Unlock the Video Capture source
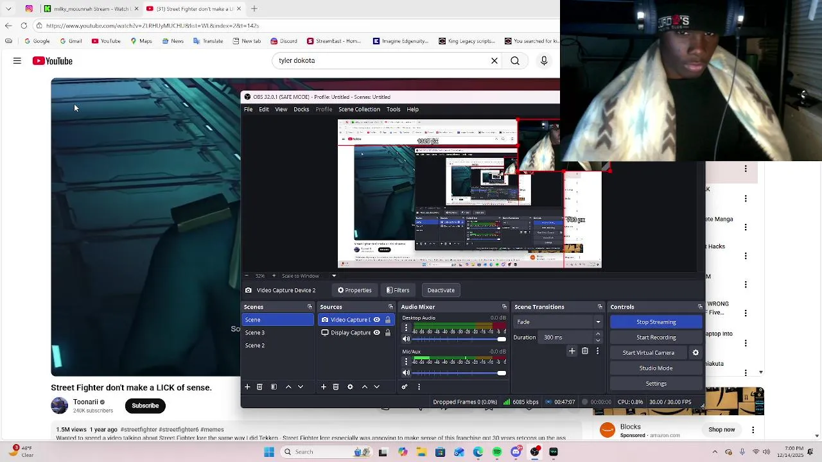The width and height of the screenshot is (822, 462). tap(387, 320)
